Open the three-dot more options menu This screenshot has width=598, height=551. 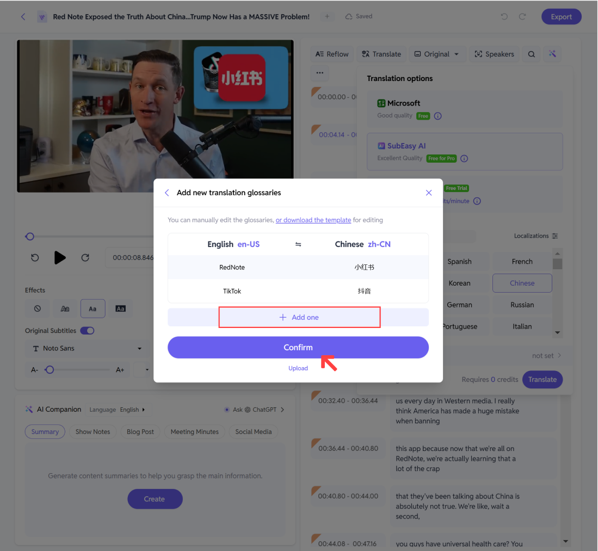[319, 72]
